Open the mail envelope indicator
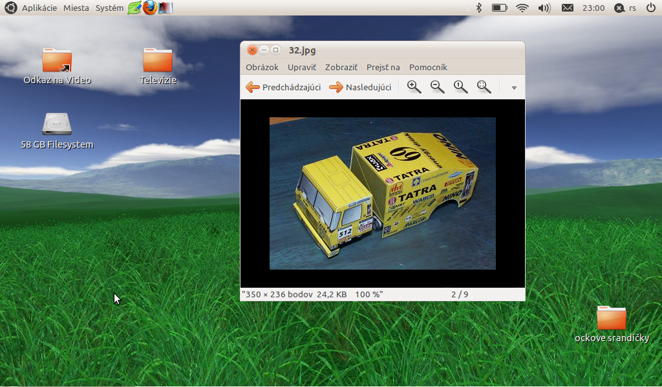Viewport: 662px width, 387px height. tap(568, 8)
